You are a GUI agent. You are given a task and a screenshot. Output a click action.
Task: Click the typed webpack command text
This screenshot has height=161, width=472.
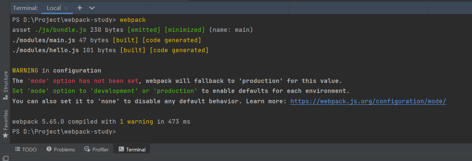click(133, 20)
